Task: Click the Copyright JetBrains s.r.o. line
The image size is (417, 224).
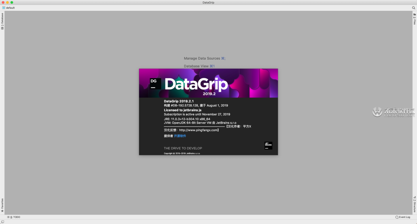Action: point(182,154)
